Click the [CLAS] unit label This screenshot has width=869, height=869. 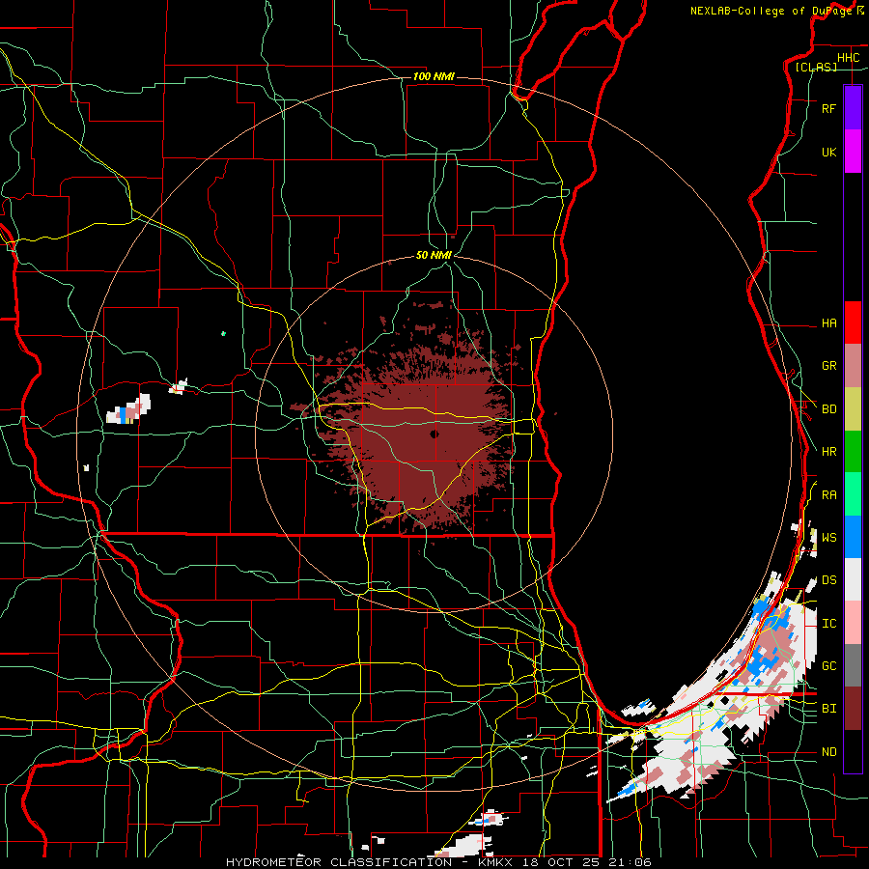816,67
